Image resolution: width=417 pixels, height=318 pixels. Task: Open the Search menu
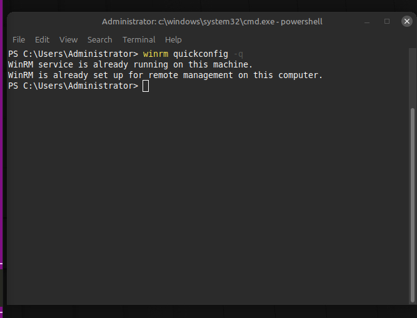[100, 39]
